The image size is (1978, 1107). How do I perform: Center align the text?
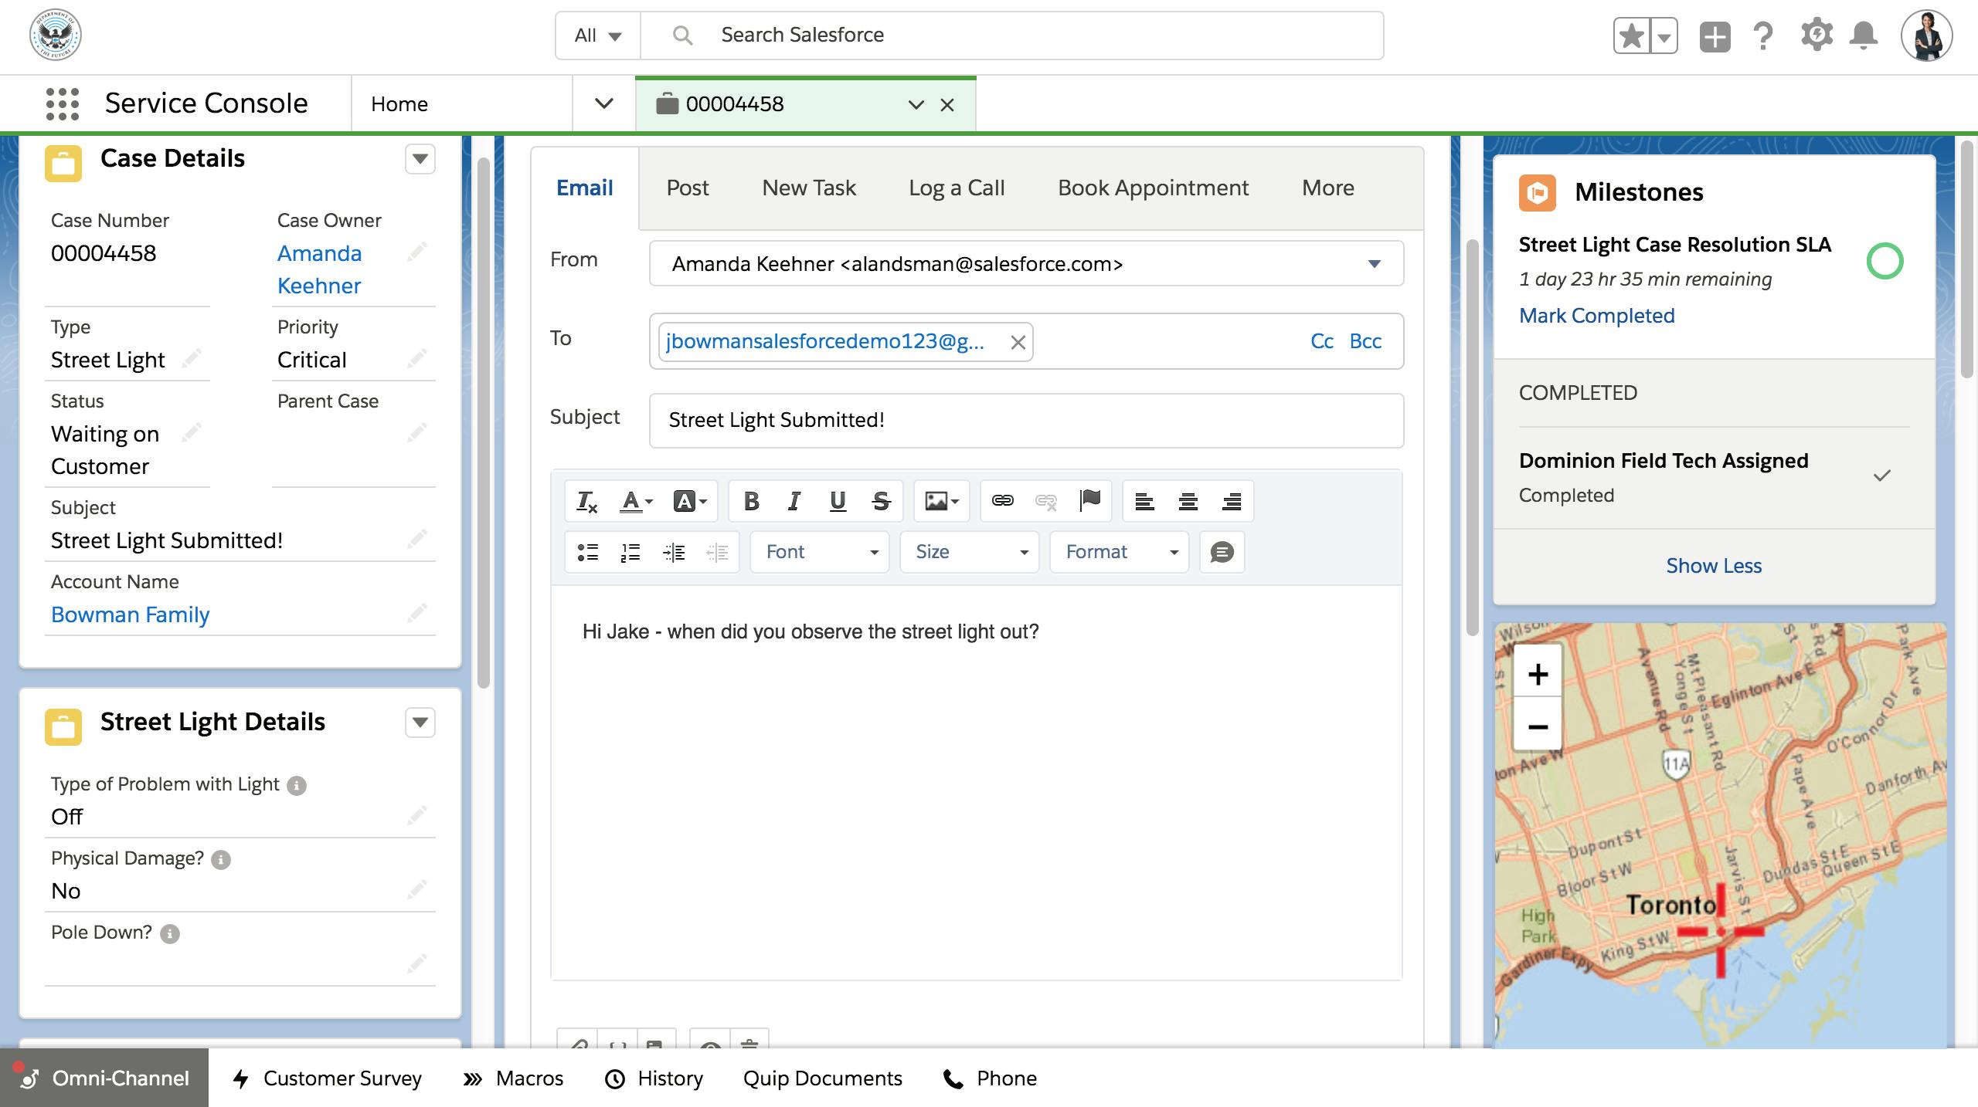[x=1188, y=502]
